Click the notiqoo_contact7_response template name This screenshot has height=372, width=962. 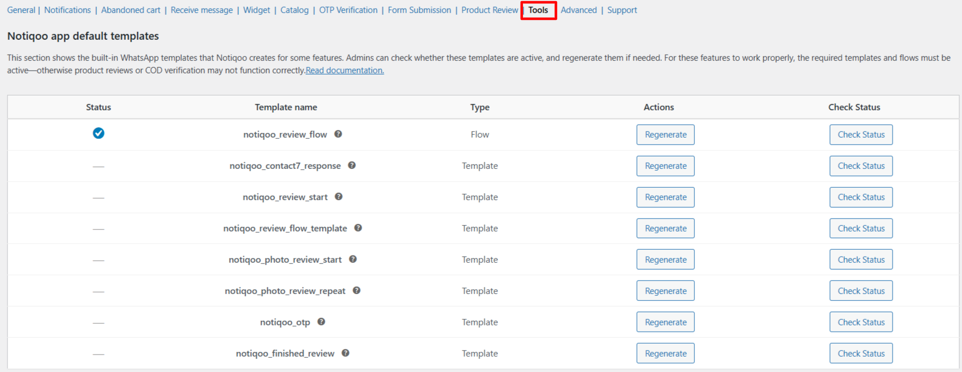coord(285,166)
